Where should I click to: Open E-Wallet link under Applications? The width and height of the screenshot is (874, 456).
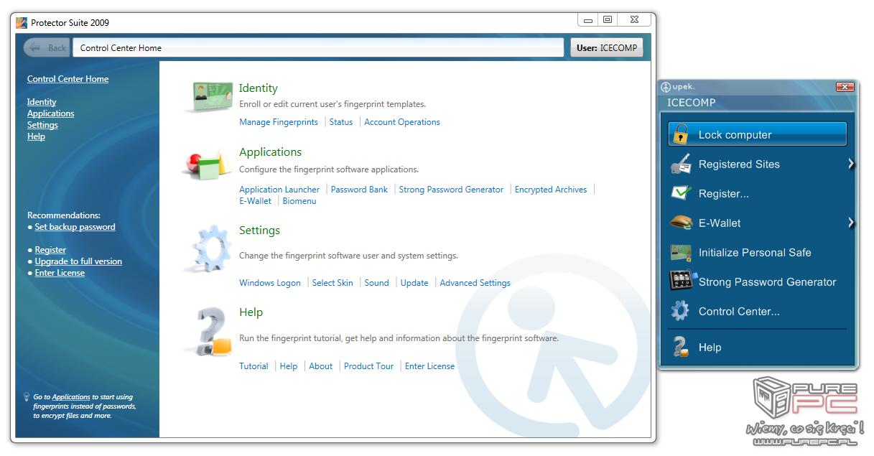255,201
